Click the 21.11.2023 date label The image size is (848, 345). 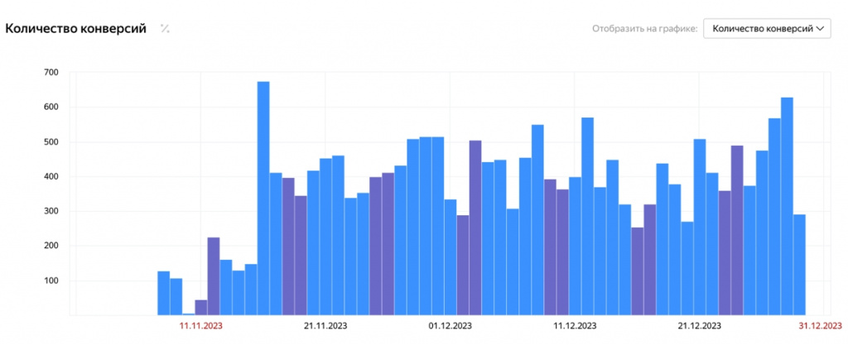click(325, 326)
